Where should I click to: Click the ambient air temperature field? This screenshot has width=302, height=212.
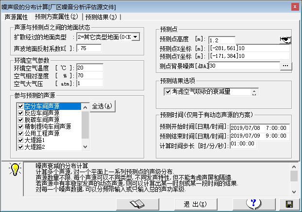tap(90, 68)
